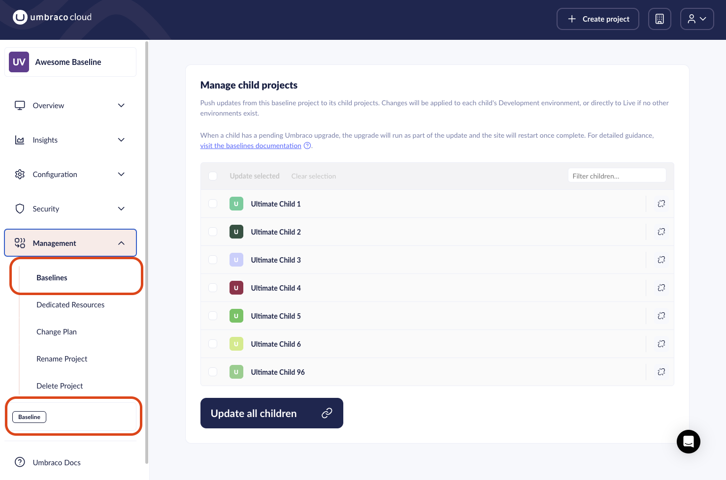Click the update icon for Ultimate Child 96
Image resolution: width=726 pixels, height=480 pixels.
(661, 372)
